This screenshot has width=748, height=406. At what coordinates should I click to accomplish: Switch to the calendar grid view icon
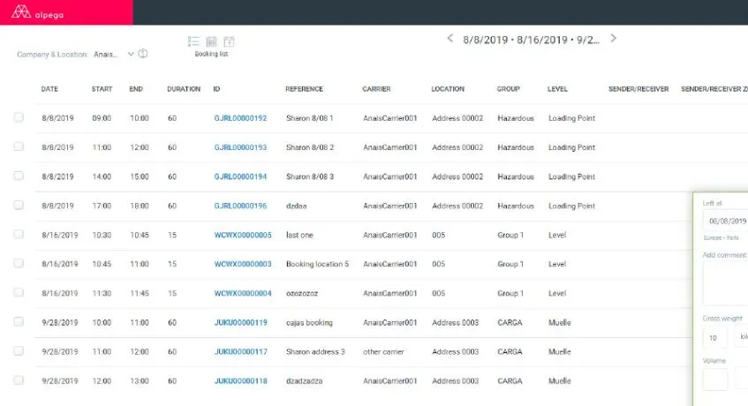pyautogui.click(x=211, y=41)
